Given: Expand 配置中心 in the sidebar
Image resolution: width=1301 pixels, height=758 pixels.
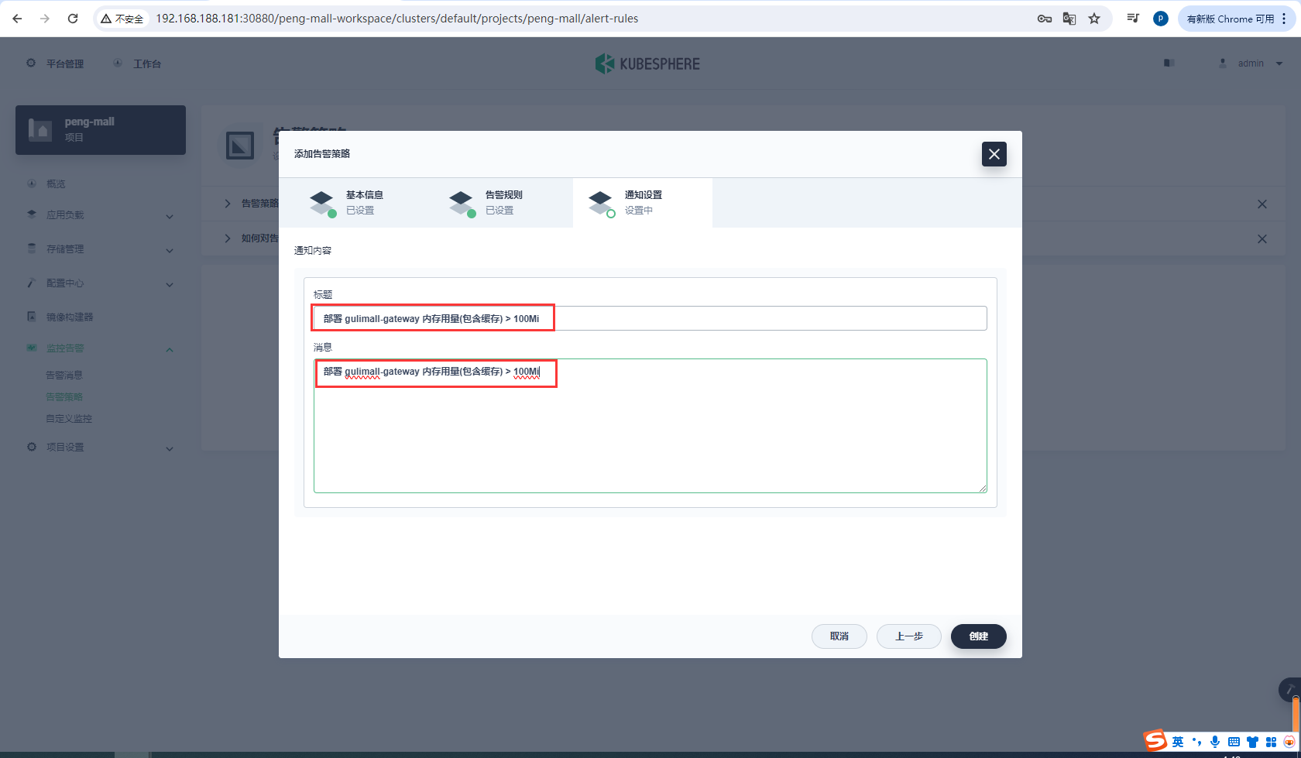Looking at the screenshot, I should 101,283.
